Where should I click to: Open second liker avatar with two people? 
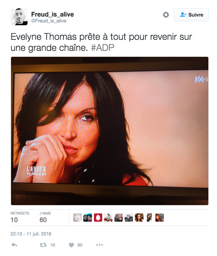[88, 217]
